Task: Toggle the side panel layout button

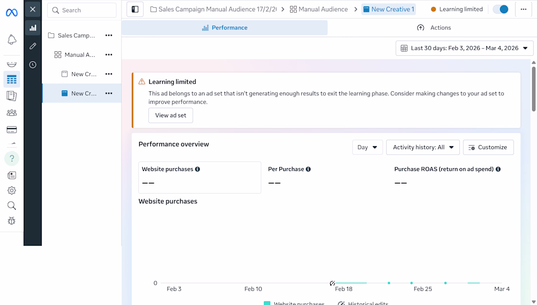Action: coord(135,9)
